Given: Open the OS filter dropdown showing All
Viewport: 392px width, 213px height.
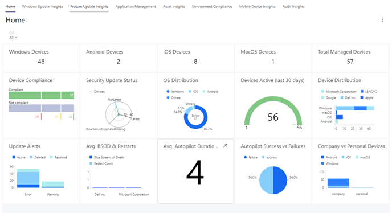Looking at the screenshot, I should click(x=13, y=38).
